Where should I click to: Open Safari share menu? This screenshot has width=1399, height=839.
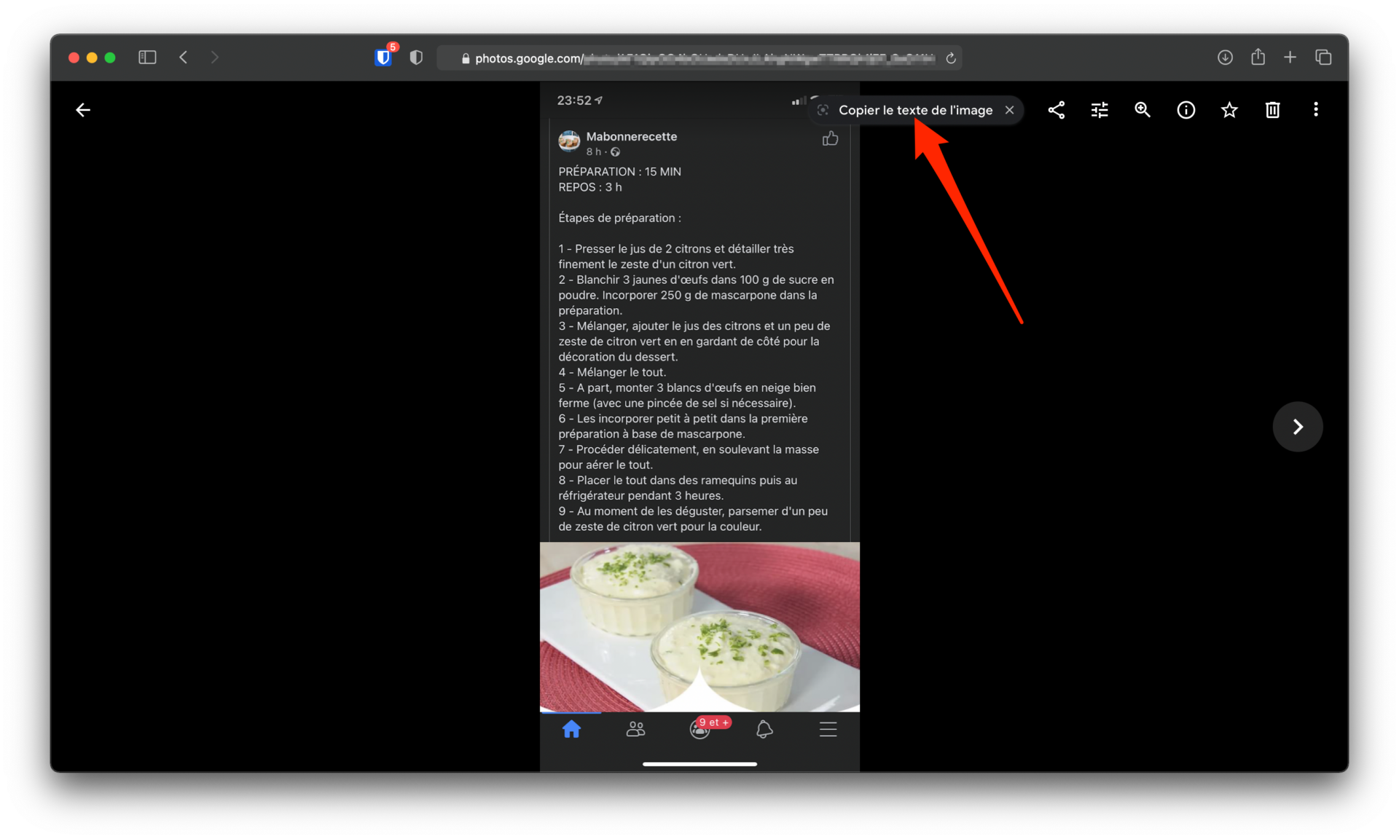point(1258,58)
